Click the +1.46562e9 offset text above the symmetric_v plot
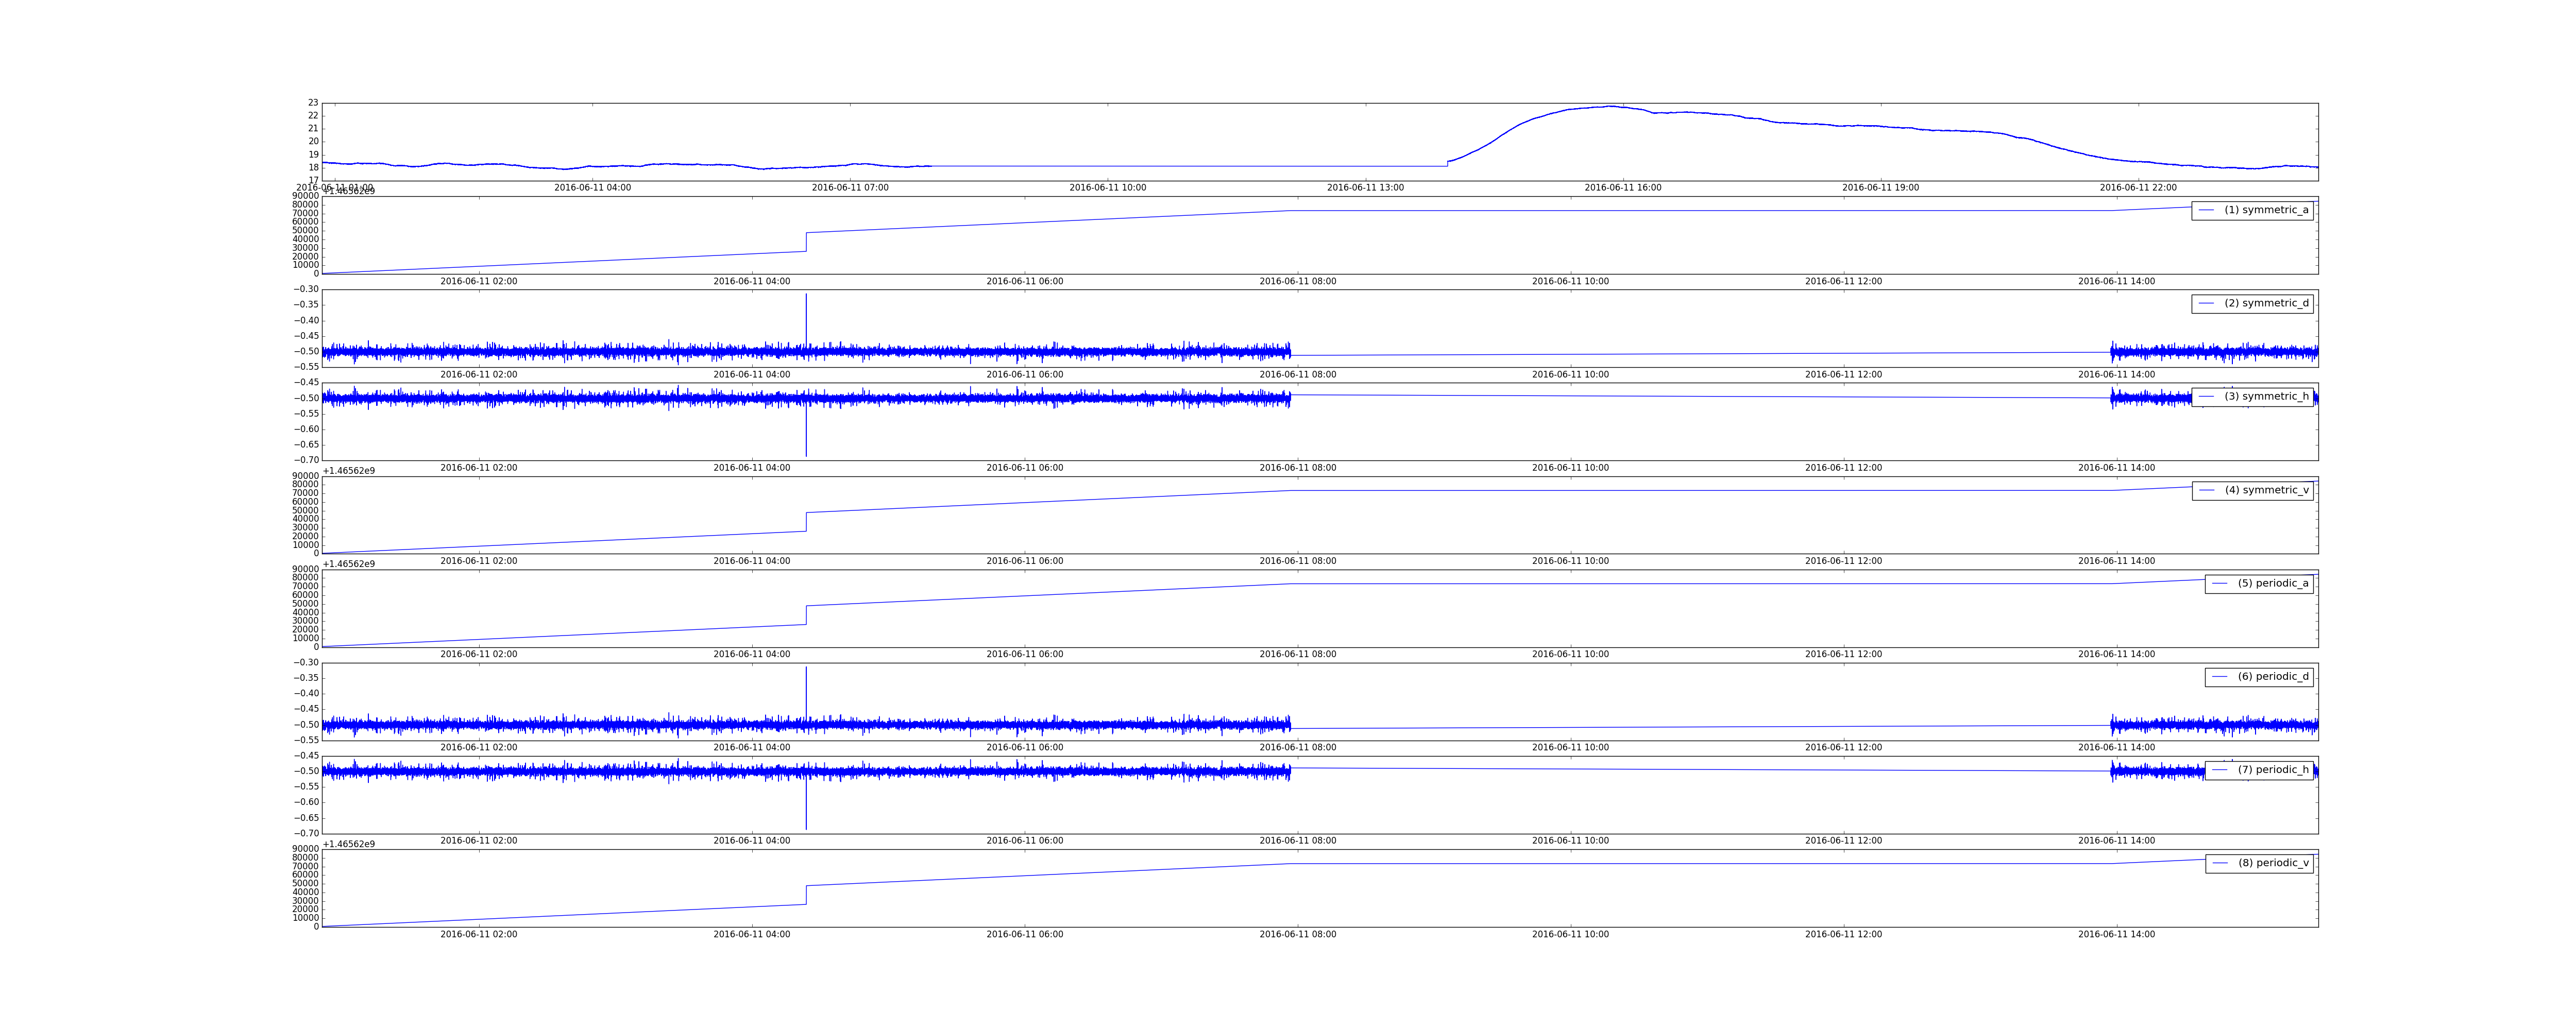The width and height of the screenshot is (2576, 1030). click(348, 470)
